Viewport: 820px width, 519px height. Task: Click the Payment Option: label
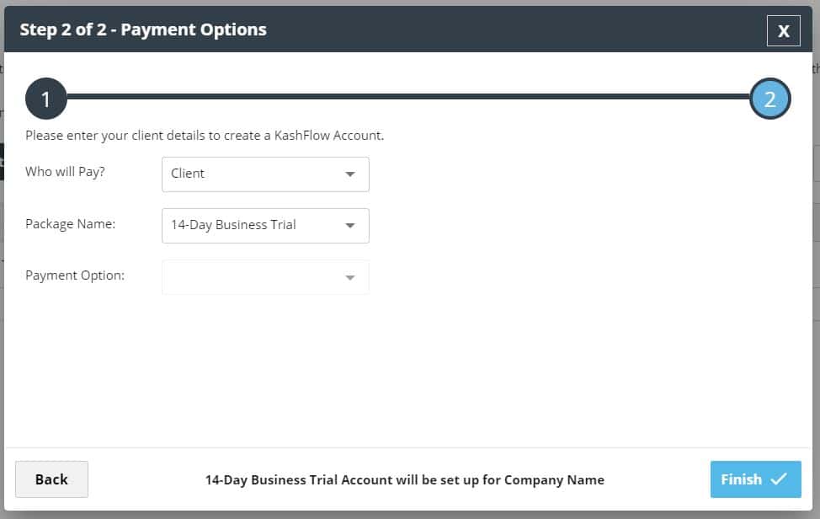coord(75,276)
